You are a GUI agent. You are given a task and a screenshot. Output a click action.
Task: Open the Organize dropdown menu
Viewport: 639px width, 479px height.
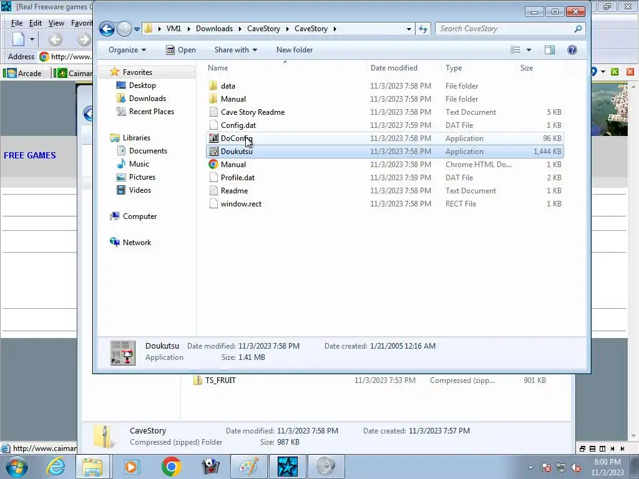pyautogui.click(x=127, y=50)
